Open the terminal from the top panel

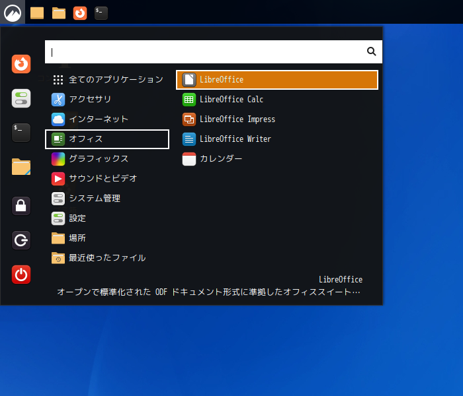coord(101,13)
